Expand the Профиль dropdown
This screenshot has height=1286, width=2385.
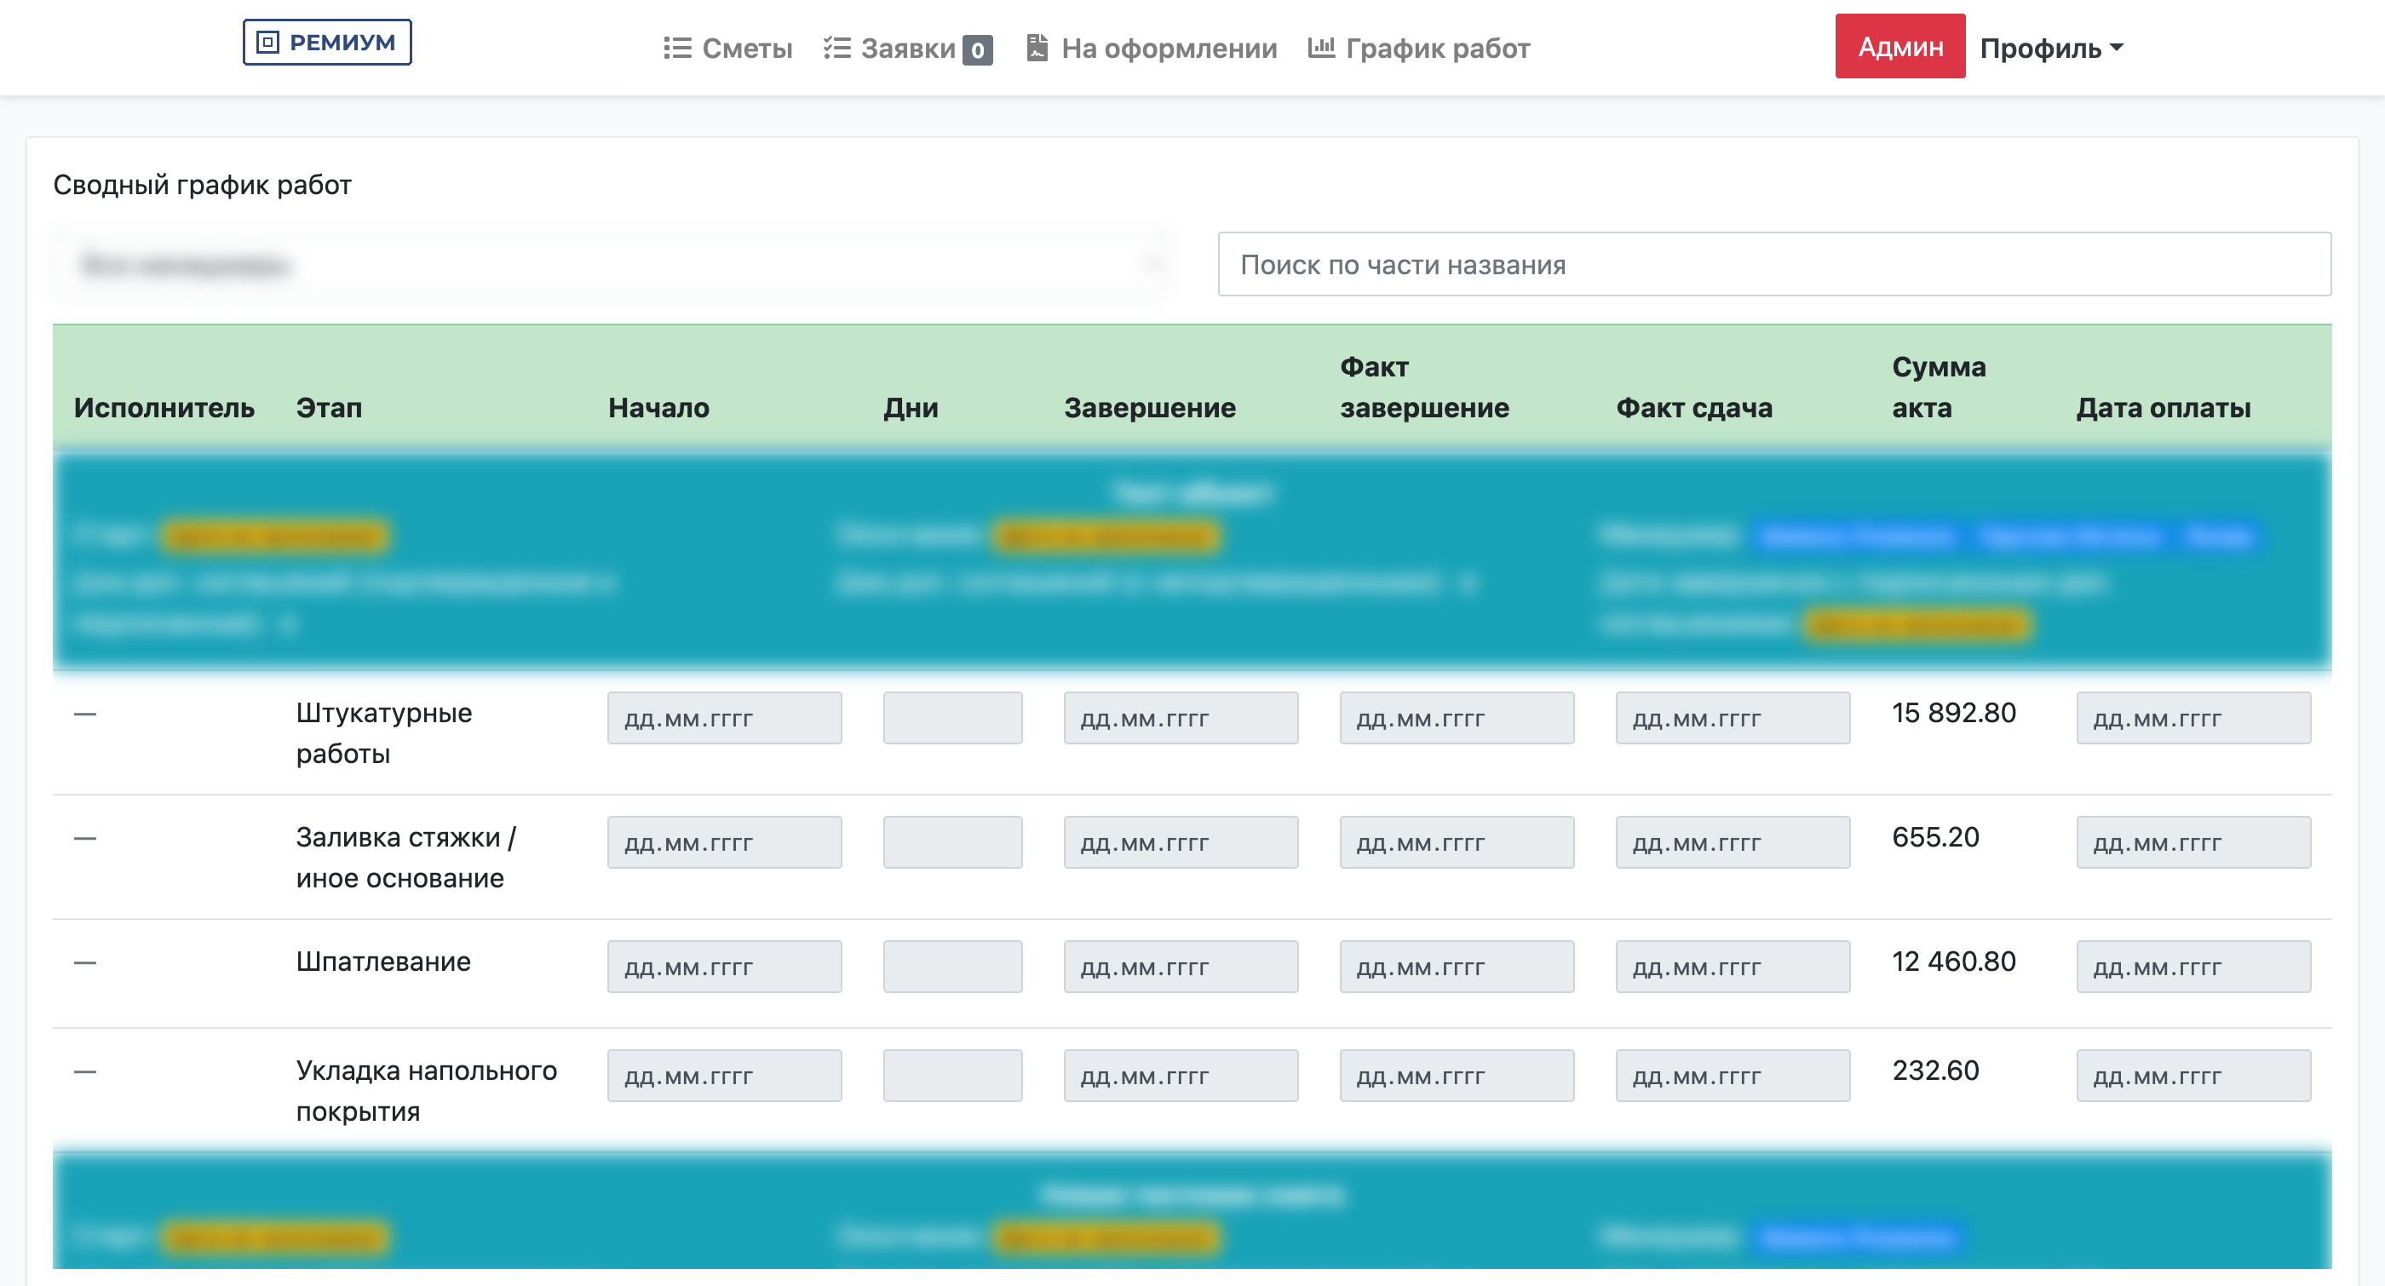tap(2052, 49)
